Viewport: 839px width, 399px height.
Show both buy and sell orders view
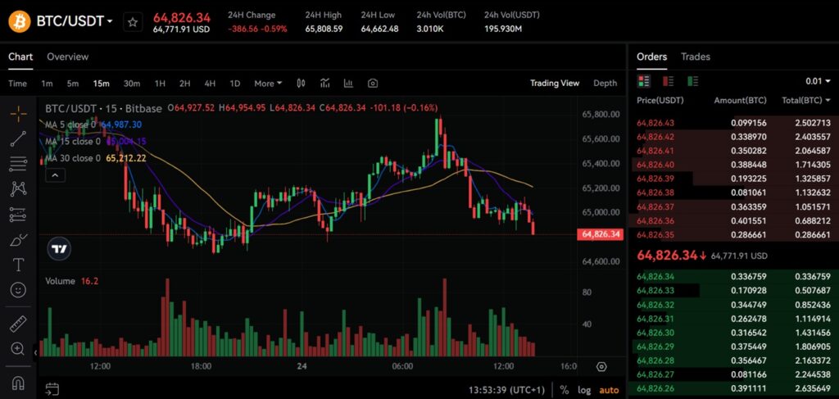coord(644,81)
